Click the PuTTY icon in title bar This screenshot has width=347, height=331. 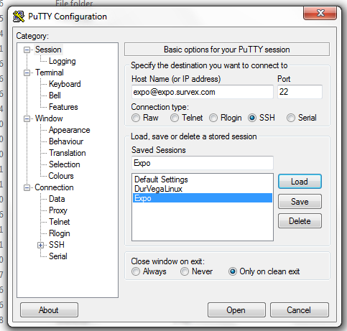click(x=19, y=17)
